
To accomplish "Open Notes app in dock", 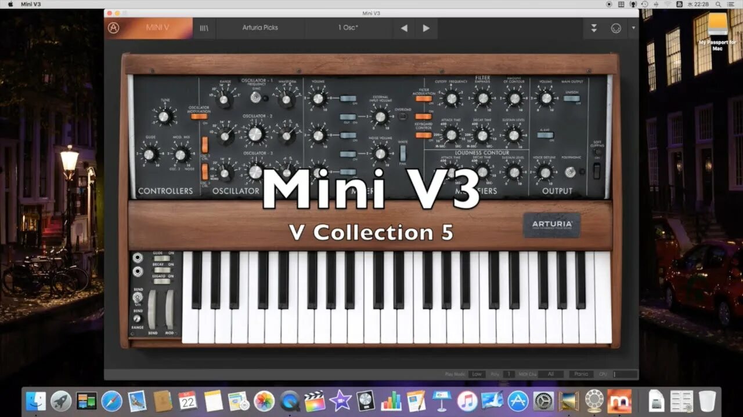I will (214, 401).
